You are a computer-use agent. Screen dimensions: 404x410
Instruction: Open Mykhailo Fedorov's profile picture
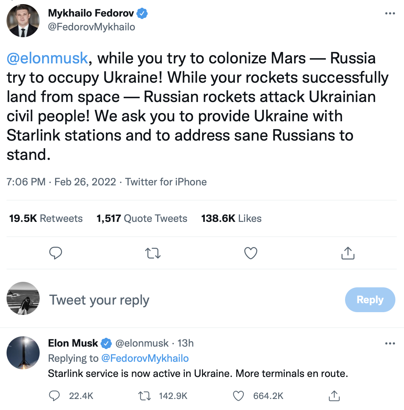point(23,21)
